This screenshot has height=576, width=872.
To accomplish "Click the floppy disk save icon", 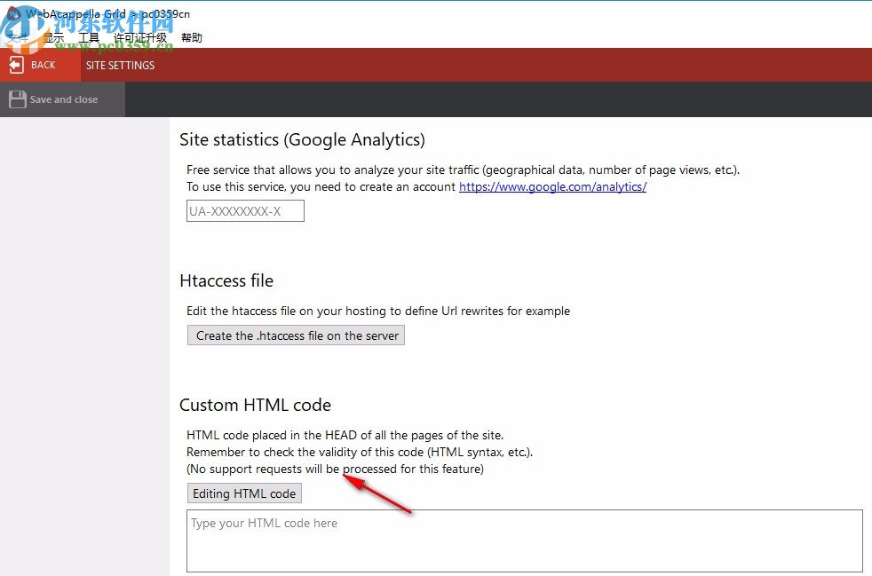I will point(16,99).
